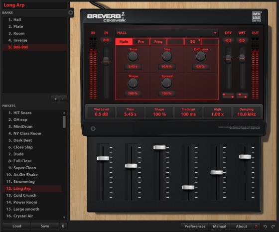Select the Cold Crunch preset
This screenshot has height=232, width=279.
click(x=32, y=195)
